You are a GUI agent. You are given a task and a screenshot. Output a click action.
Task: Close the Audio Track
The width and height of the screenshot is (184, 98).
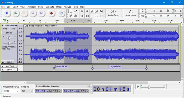tap(3, 26)
